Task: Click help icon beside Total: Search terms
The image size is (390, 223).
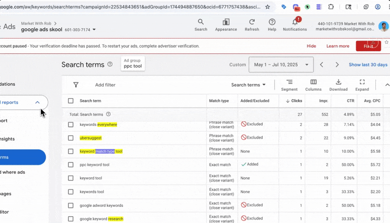Action: click(108, 114)
